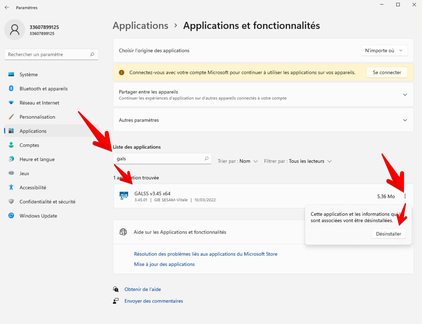Click the Personnalisation paintbrush icon
This screenshot has width=422, height=324.
click(11, 116)
